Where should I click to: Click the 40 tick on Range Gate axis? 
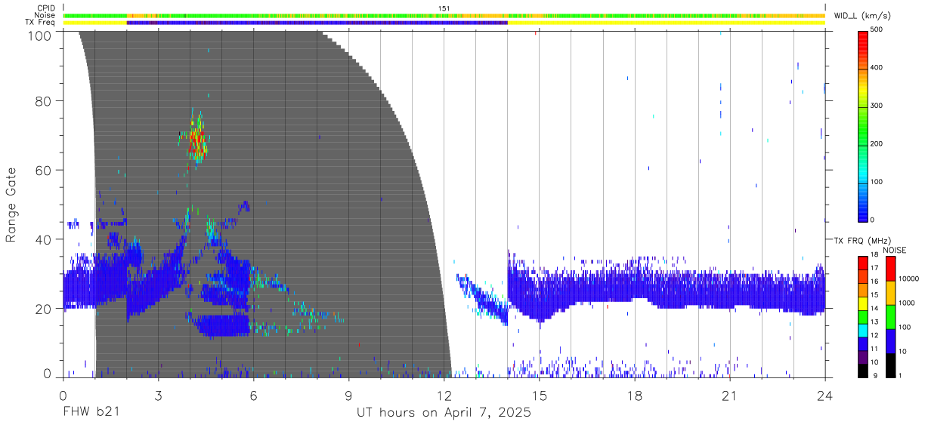pos(42,239)
